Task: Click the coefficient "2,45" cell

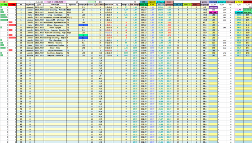Action: coord(83,23)
